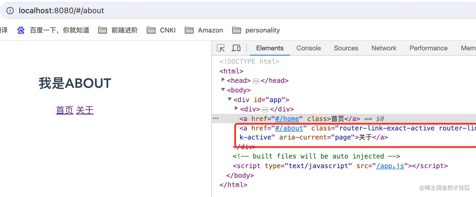Switch to the Console tab
The height and width of the screenshot is (197, 476).
309,48
